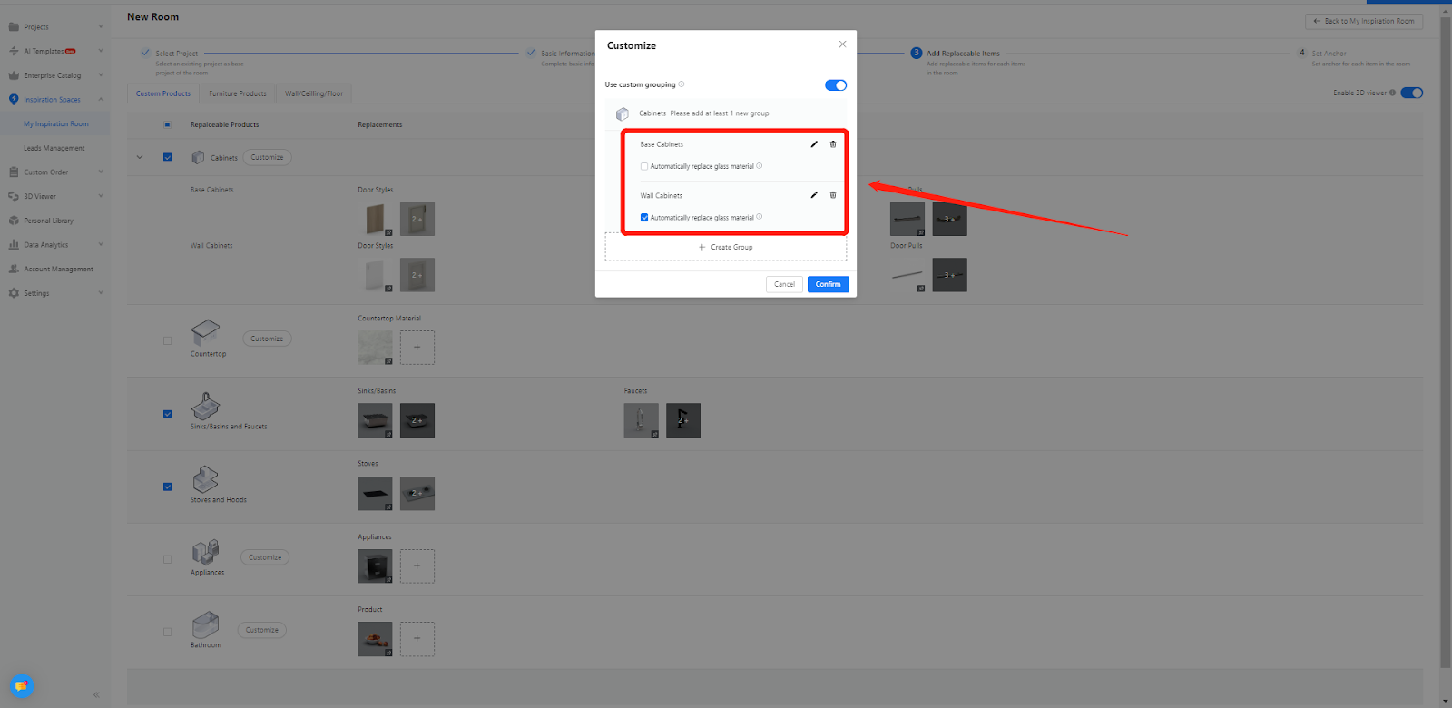Expand the Settings menu chevron
Viewport: 1452px width, 708px height.
click(x=101, y=293)
